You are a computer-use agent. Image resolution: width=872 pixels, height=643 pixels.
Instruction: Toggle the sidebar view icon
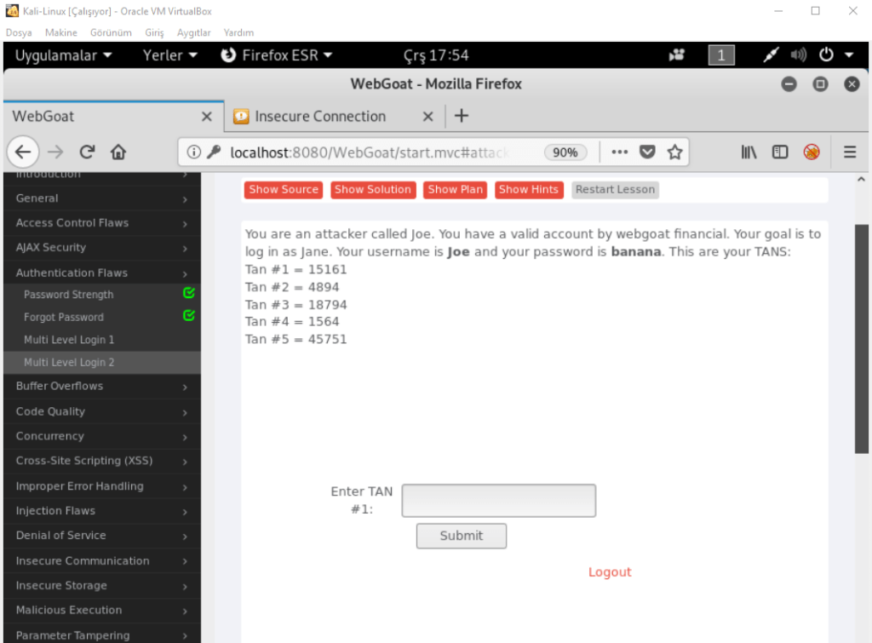[x=779, y=152]
